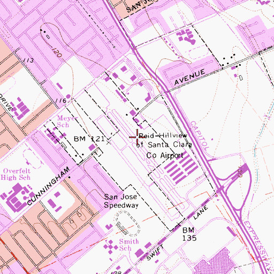Click the 116 spot elevation label
Screen dimensions: 274x274
coord(61,101)
